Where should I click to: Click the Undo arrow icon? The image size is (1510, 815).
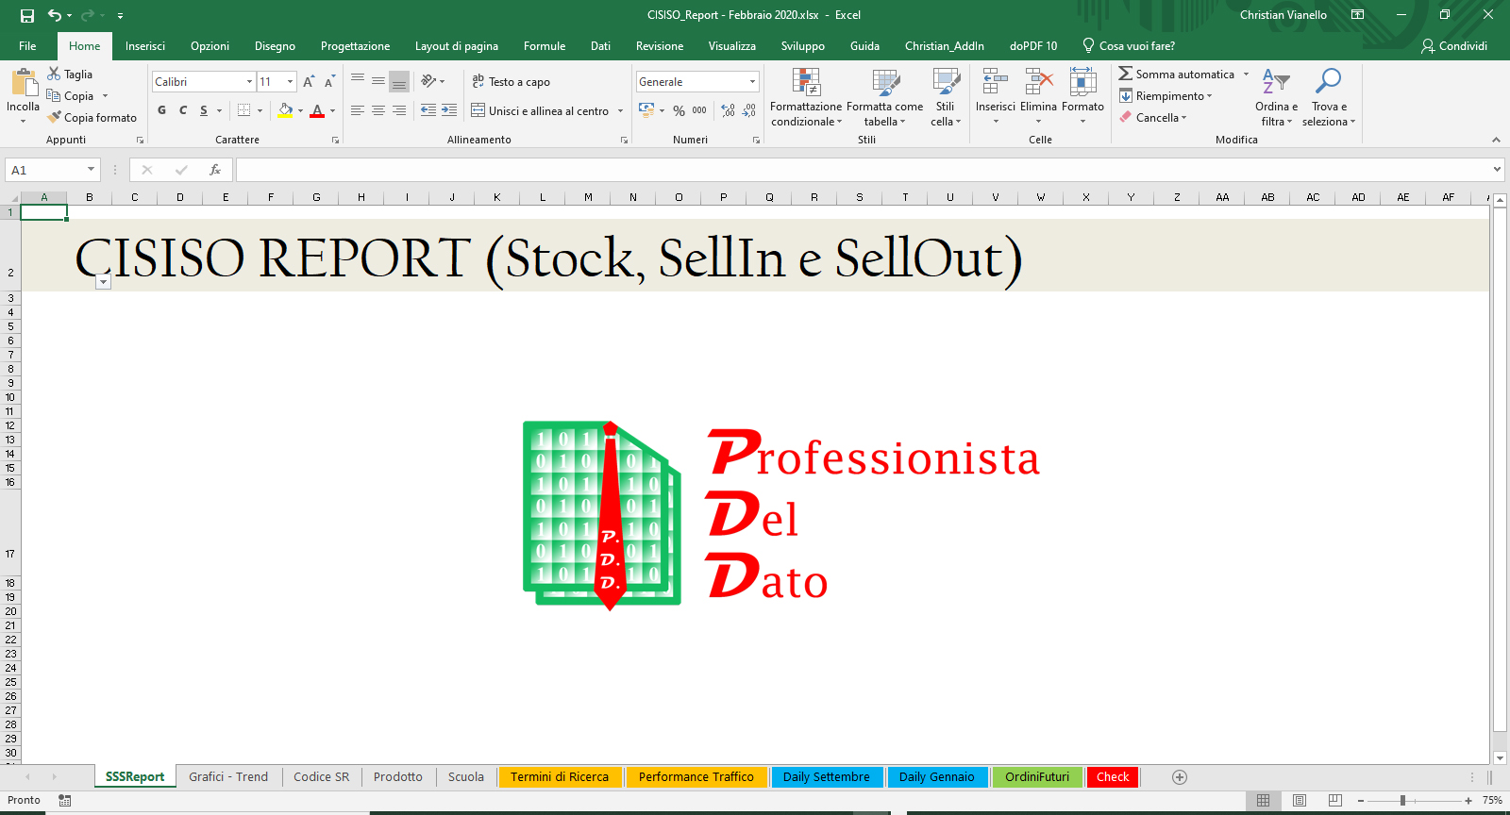(55, 15)
